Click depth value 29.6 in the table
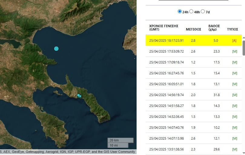 [x=217, y=149]
